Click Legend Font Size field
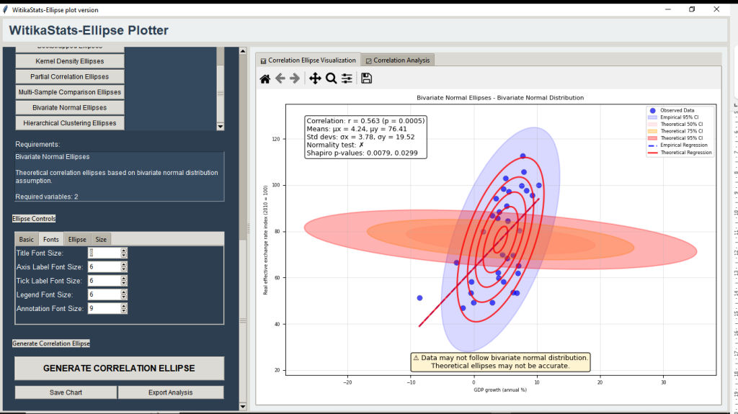The image size is (738, 414). [104, 294]
